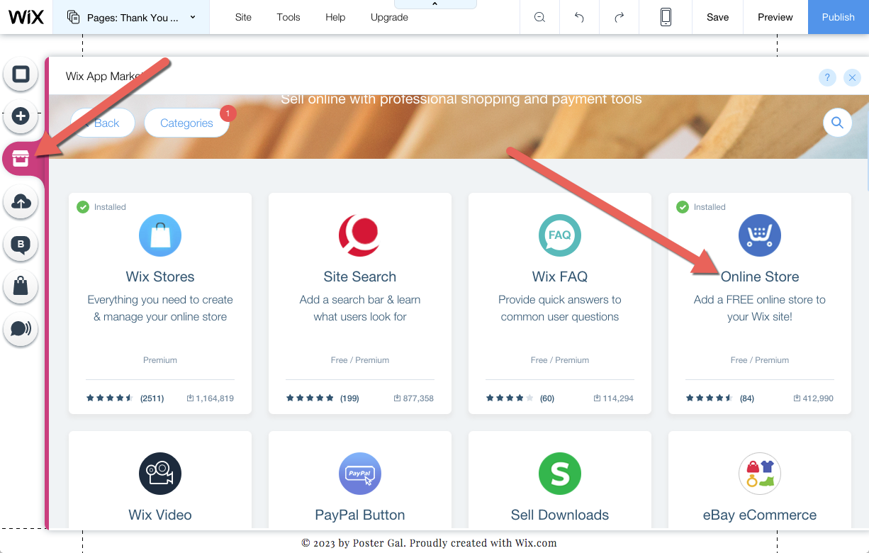
Task: Open the Wix FAQ app title
Action: point(560,276)
